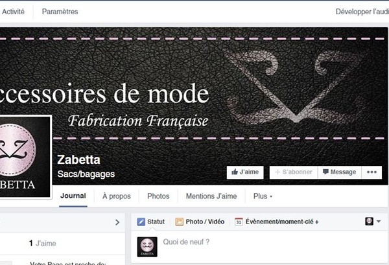Select the Statut pencil icon

pyautogui.click(x=141, y=222)
